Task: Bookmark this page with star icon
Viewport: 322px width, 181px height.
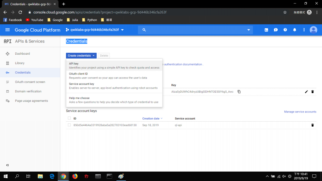Action: pos(285,12)
